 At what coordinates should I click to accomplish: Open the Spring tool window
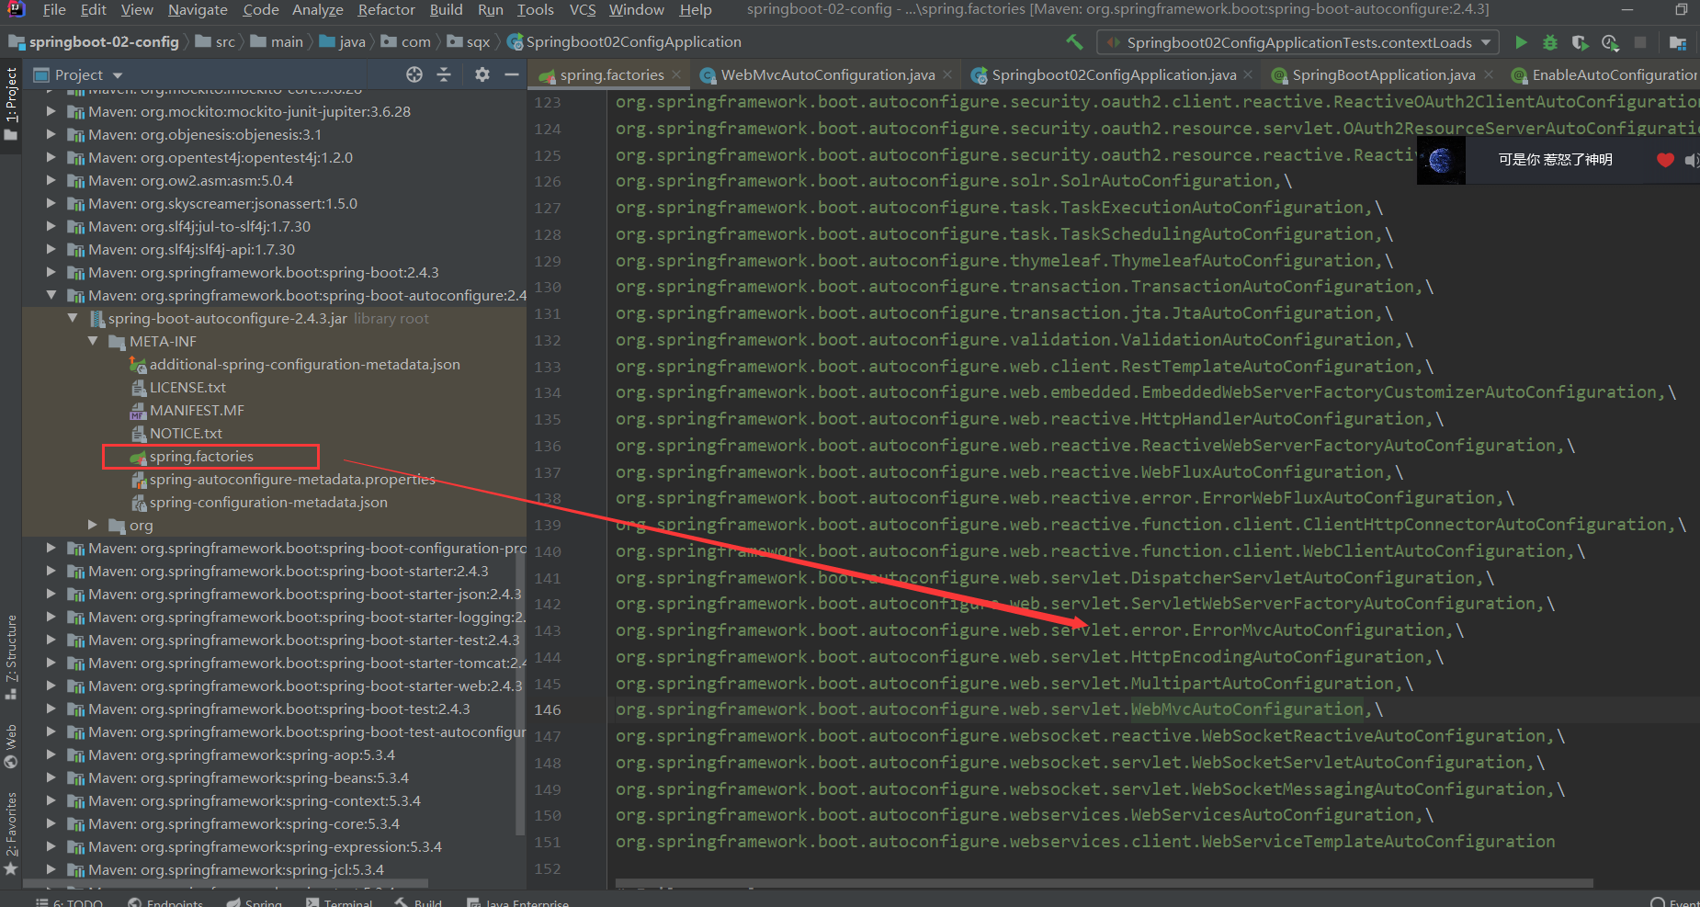click(255, 901)
